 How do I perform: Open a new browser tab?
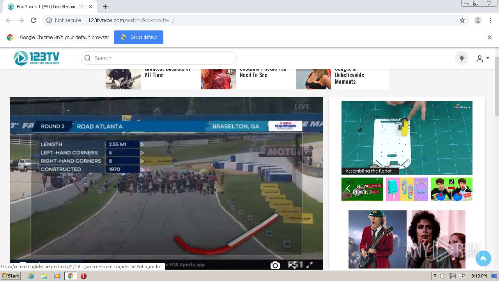click(x=105, y=7)
